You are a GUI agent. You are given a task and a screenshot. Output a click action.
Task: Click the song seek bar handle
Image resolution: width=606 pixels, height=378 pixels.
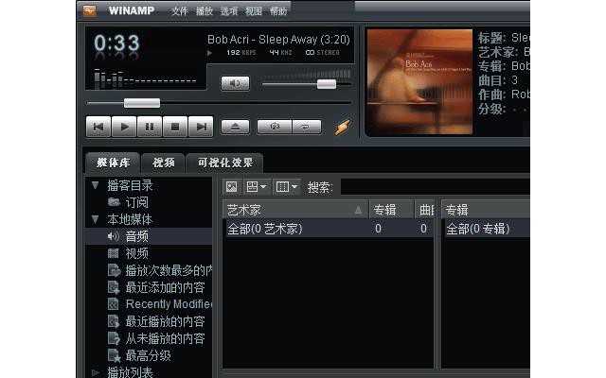coord(142,103)
